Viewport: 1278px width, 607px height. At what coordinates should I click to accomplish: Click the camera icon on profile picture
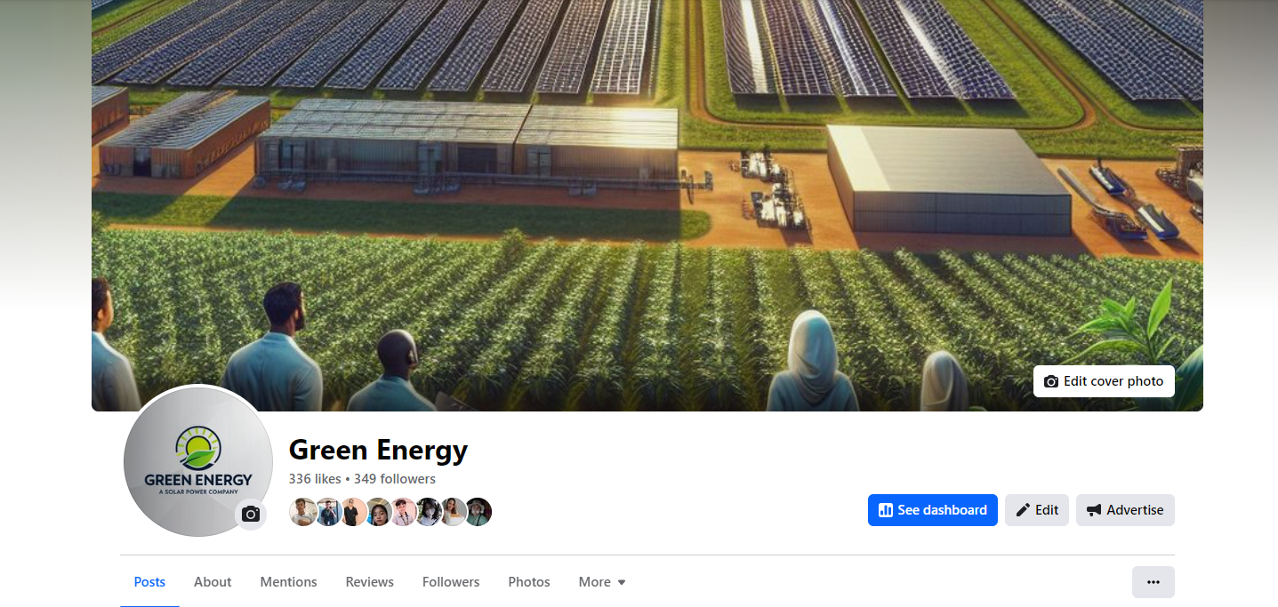coord(251,515)
